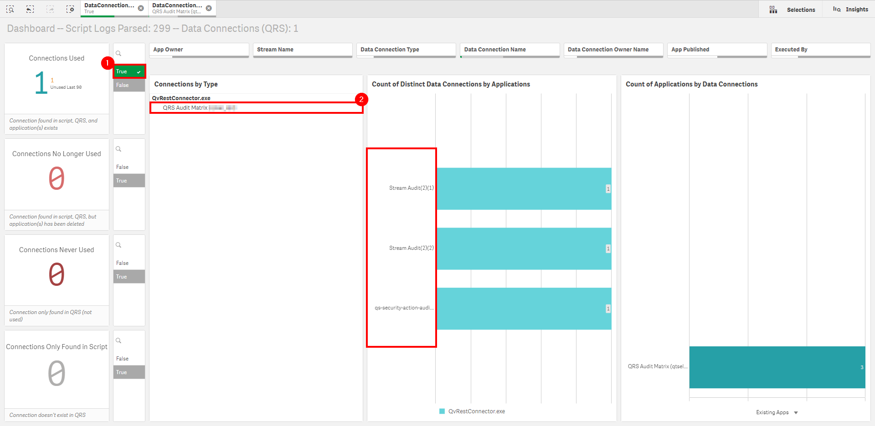875x426 pixels.
Task: Remove the True selection chip
Action: (x=141, y=8)
